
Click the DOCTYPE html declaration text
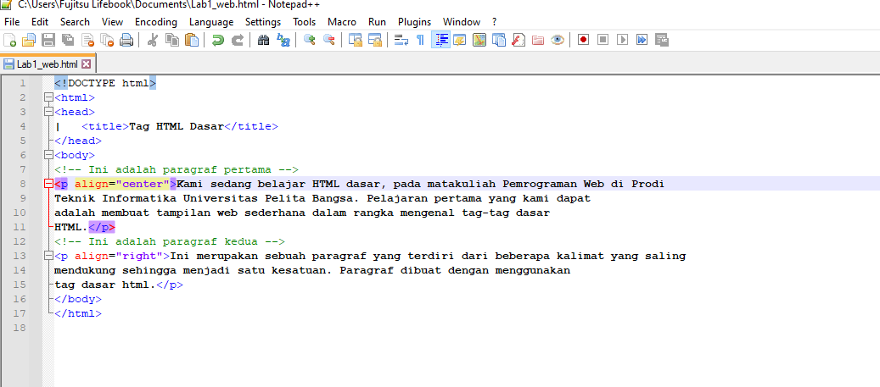click(105, 84)
